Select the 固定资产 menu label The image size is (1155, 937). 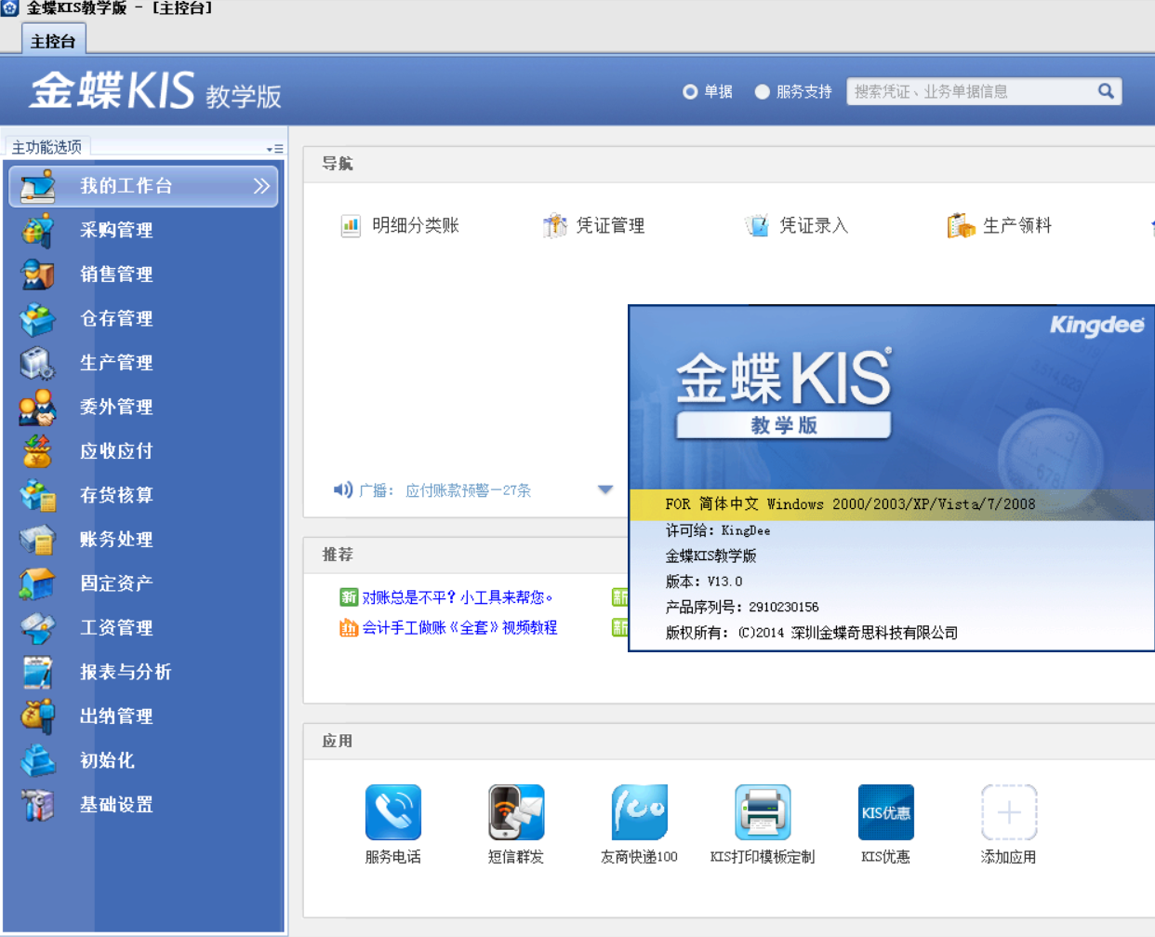tap(116, 583)
